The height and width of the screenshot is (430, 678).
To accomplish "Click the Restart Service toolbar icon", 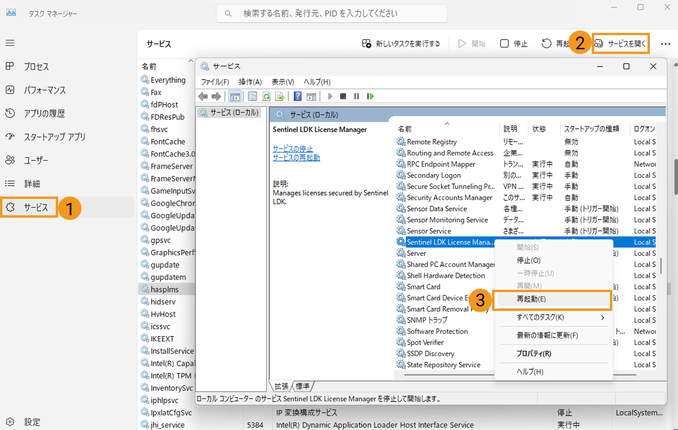I will pyautogui.click(x=370, y=96).
